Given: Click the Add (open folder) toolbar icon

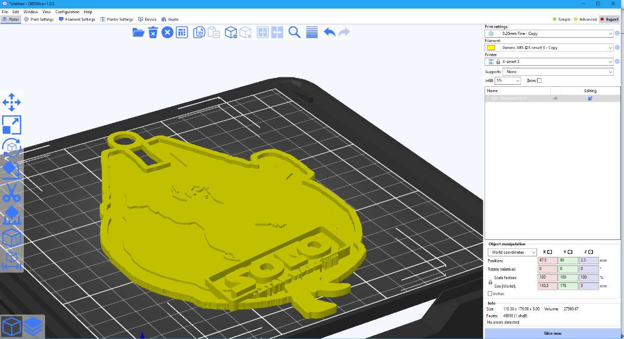Looking at the screenshot, I should (x=138, y=32).
